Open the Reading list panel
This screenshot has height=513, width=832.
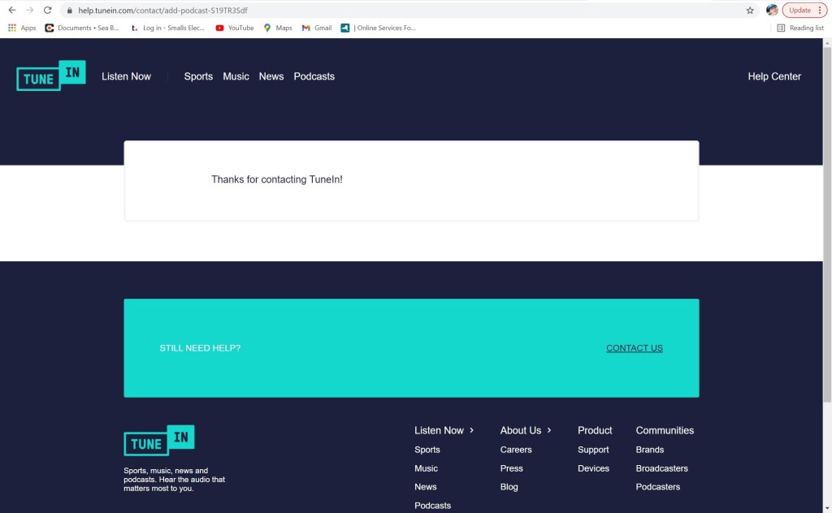[799, 28]
